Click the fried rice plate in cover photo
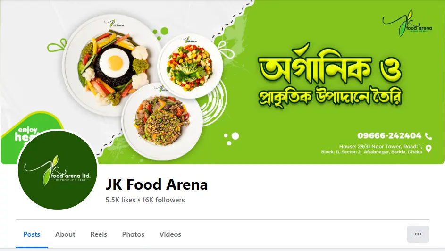Viewport: 445px width, 251px height. click(162, 122)
